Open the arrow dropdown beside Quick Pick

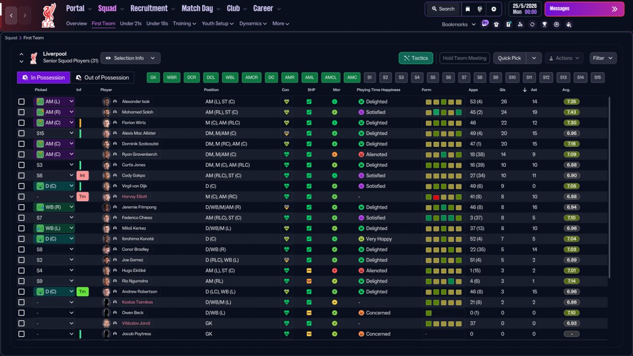tap(534, 58)
